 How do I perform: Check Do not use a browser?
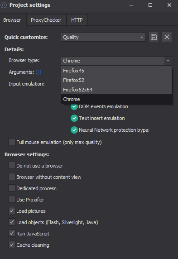tap(12, 165)
